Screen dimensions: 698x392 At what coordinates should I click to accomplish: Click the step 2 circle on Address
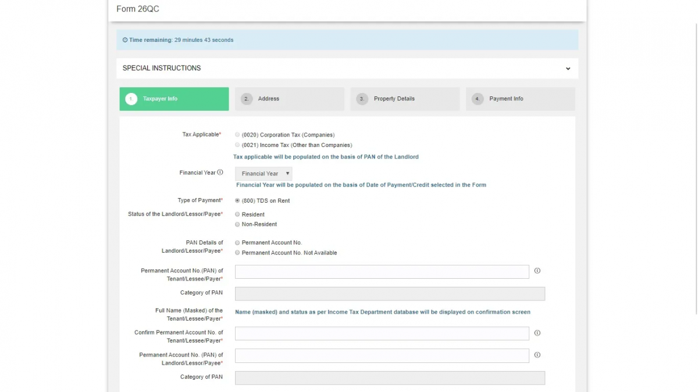(x=246, y=99)
